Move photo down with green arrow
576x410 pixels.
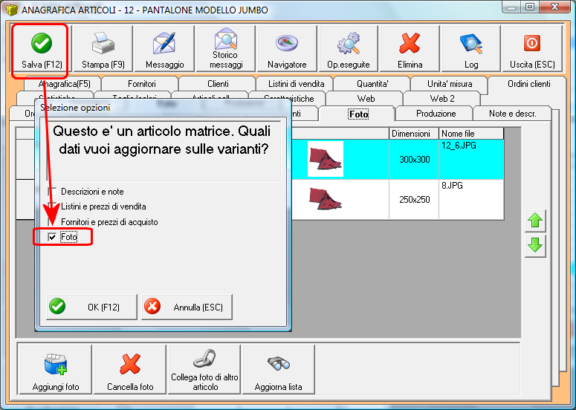(535, 246)
